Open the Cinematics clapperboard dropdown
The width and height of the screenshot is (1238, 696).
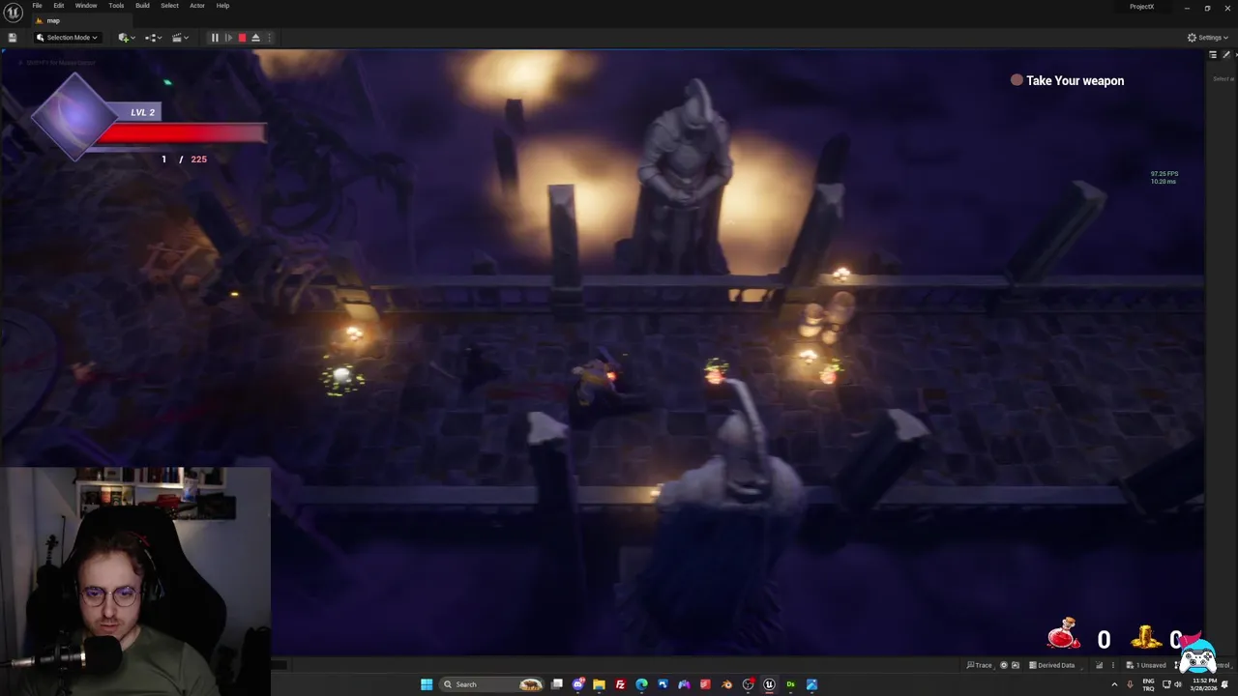(x=178, y=38)
